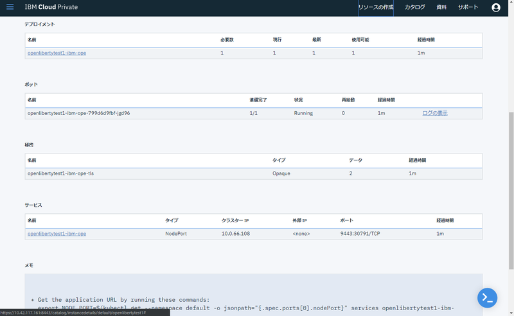
Task: Click the メモ section heading
Action: click(x=29, y=265)
